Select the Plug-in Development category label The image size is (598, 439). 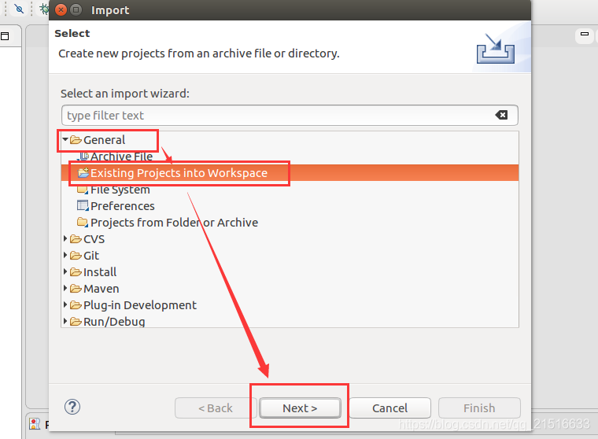pyautogui.click(x=140, y=305)
